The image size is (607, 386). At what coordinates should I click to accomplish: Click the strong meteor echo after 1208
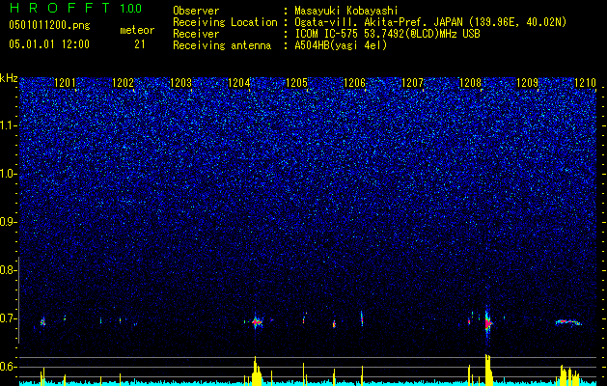click(x=487, y=322)
